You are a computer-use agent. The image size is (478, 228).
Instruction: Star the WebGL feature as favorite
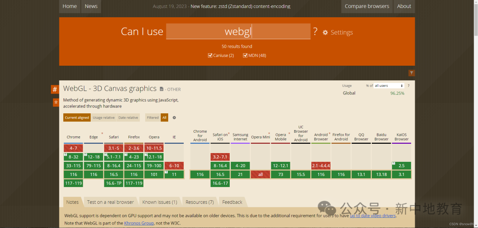point(56,103)
